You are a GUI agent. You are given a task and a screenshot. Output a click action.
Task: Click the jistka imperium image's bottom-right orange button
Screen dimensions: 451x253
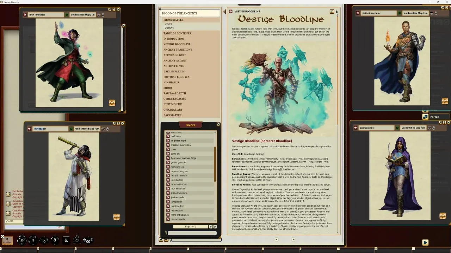pyautogui.click(x=445, y=101)
